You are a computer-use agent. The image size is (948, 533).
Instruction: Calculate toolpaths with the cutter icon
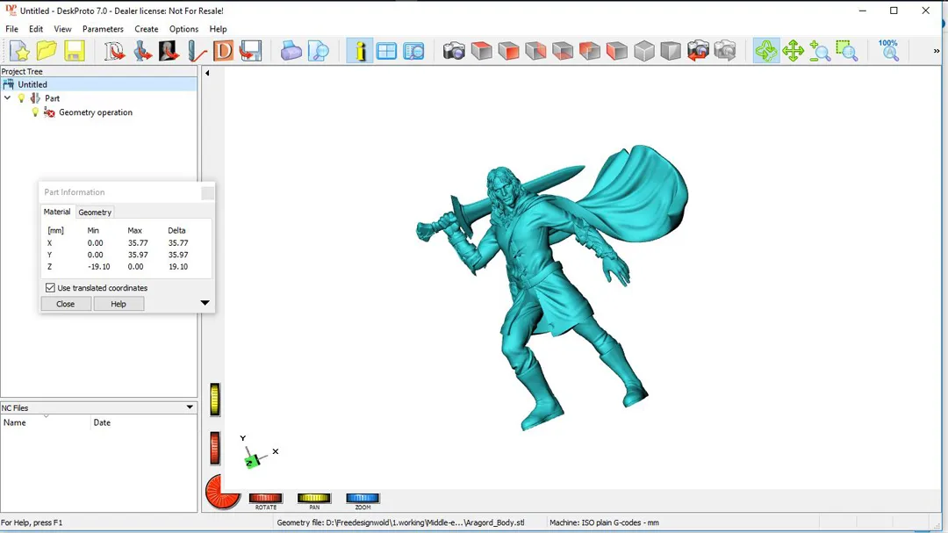196,51
